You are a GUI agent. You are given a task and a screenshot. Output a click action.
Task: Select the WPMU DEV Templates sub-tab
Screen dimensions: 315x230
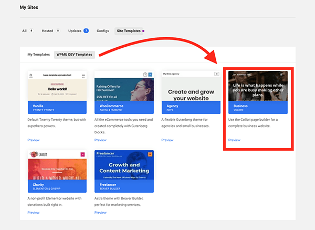point(75,55)
